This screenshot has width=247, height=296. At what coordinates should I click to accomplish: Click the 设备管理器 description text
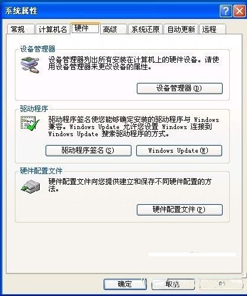click(134, 63)
